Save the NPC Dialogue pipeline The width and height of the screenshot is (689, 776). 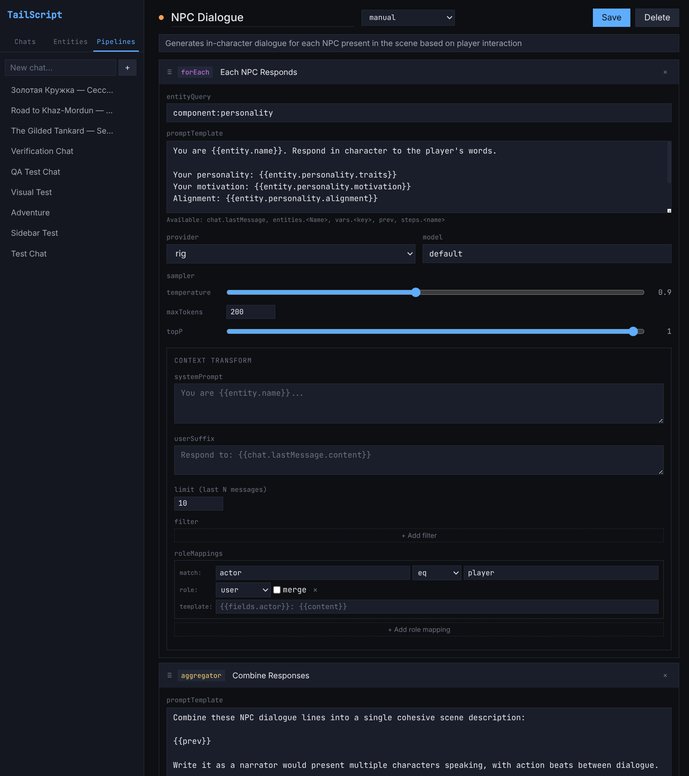click(611, 18)
